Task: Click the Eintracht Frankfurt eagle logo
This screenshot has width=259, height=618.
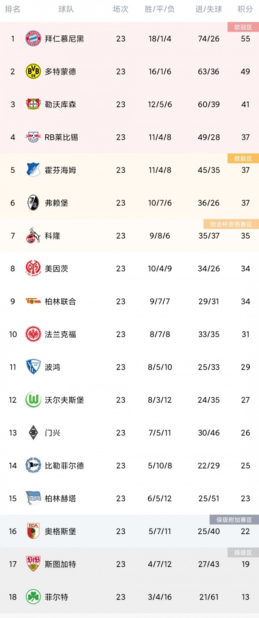Action: 33,334
